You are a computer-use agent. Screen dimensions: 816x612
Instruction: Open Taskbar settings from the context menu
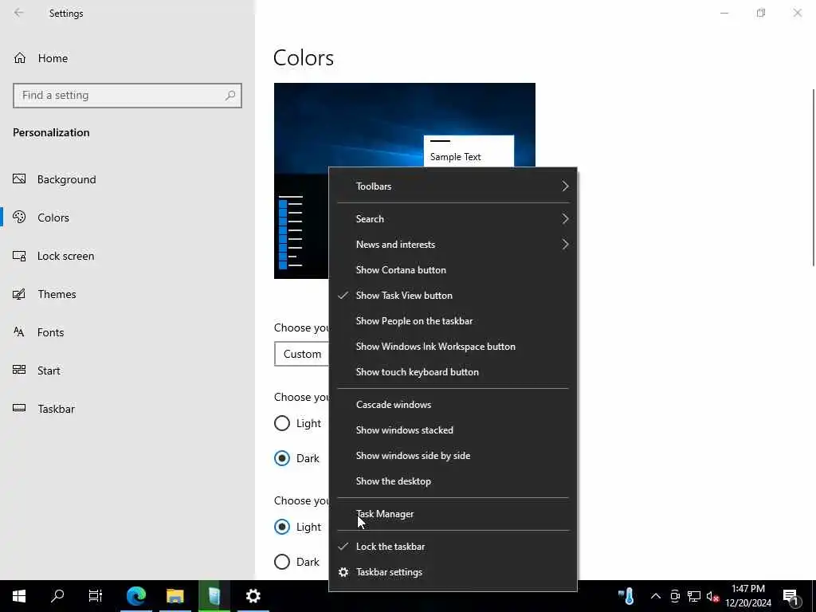[453, 572]
